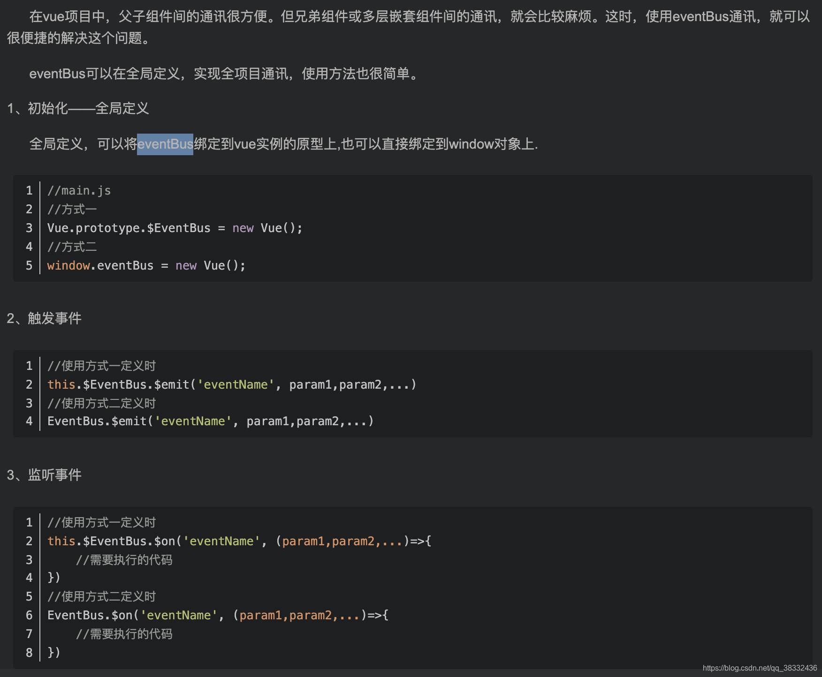
Task: Click heading '1、初始化——全局定义'
Action: (x=78, y=108)
